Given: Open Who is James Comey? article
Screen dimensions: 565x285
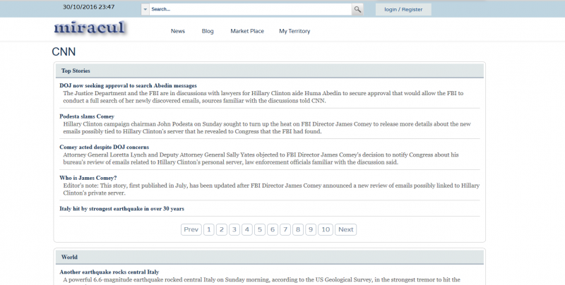Looking at the screenshot, I should [88, 177].
